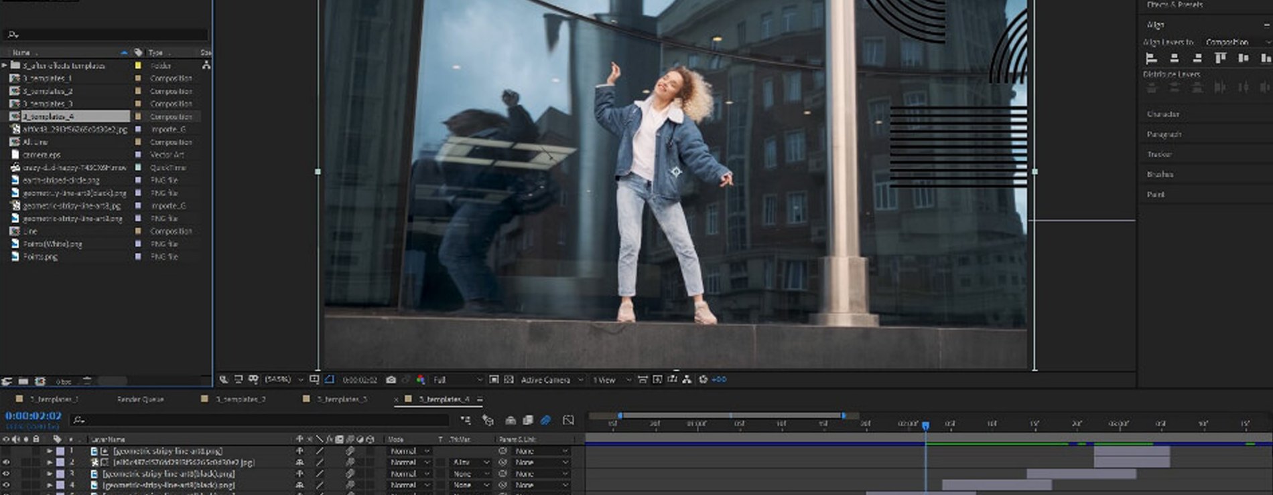Open the Active Camera dropdown
Screen dimensions: 1273x495
coord(551,379)
